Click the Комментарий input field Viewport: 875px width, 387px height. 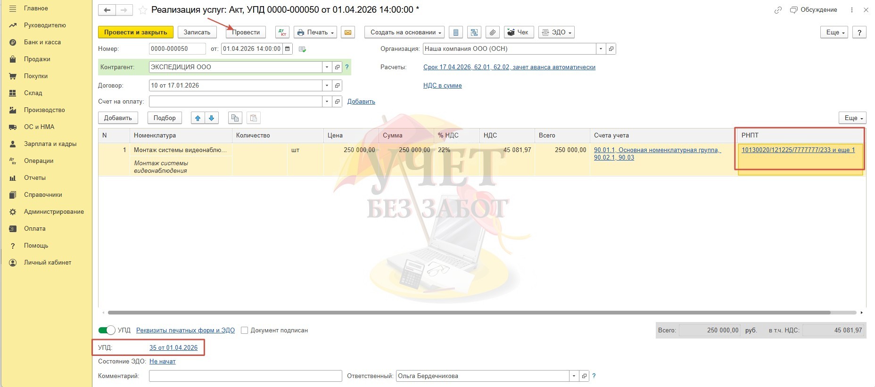(245, 376)
